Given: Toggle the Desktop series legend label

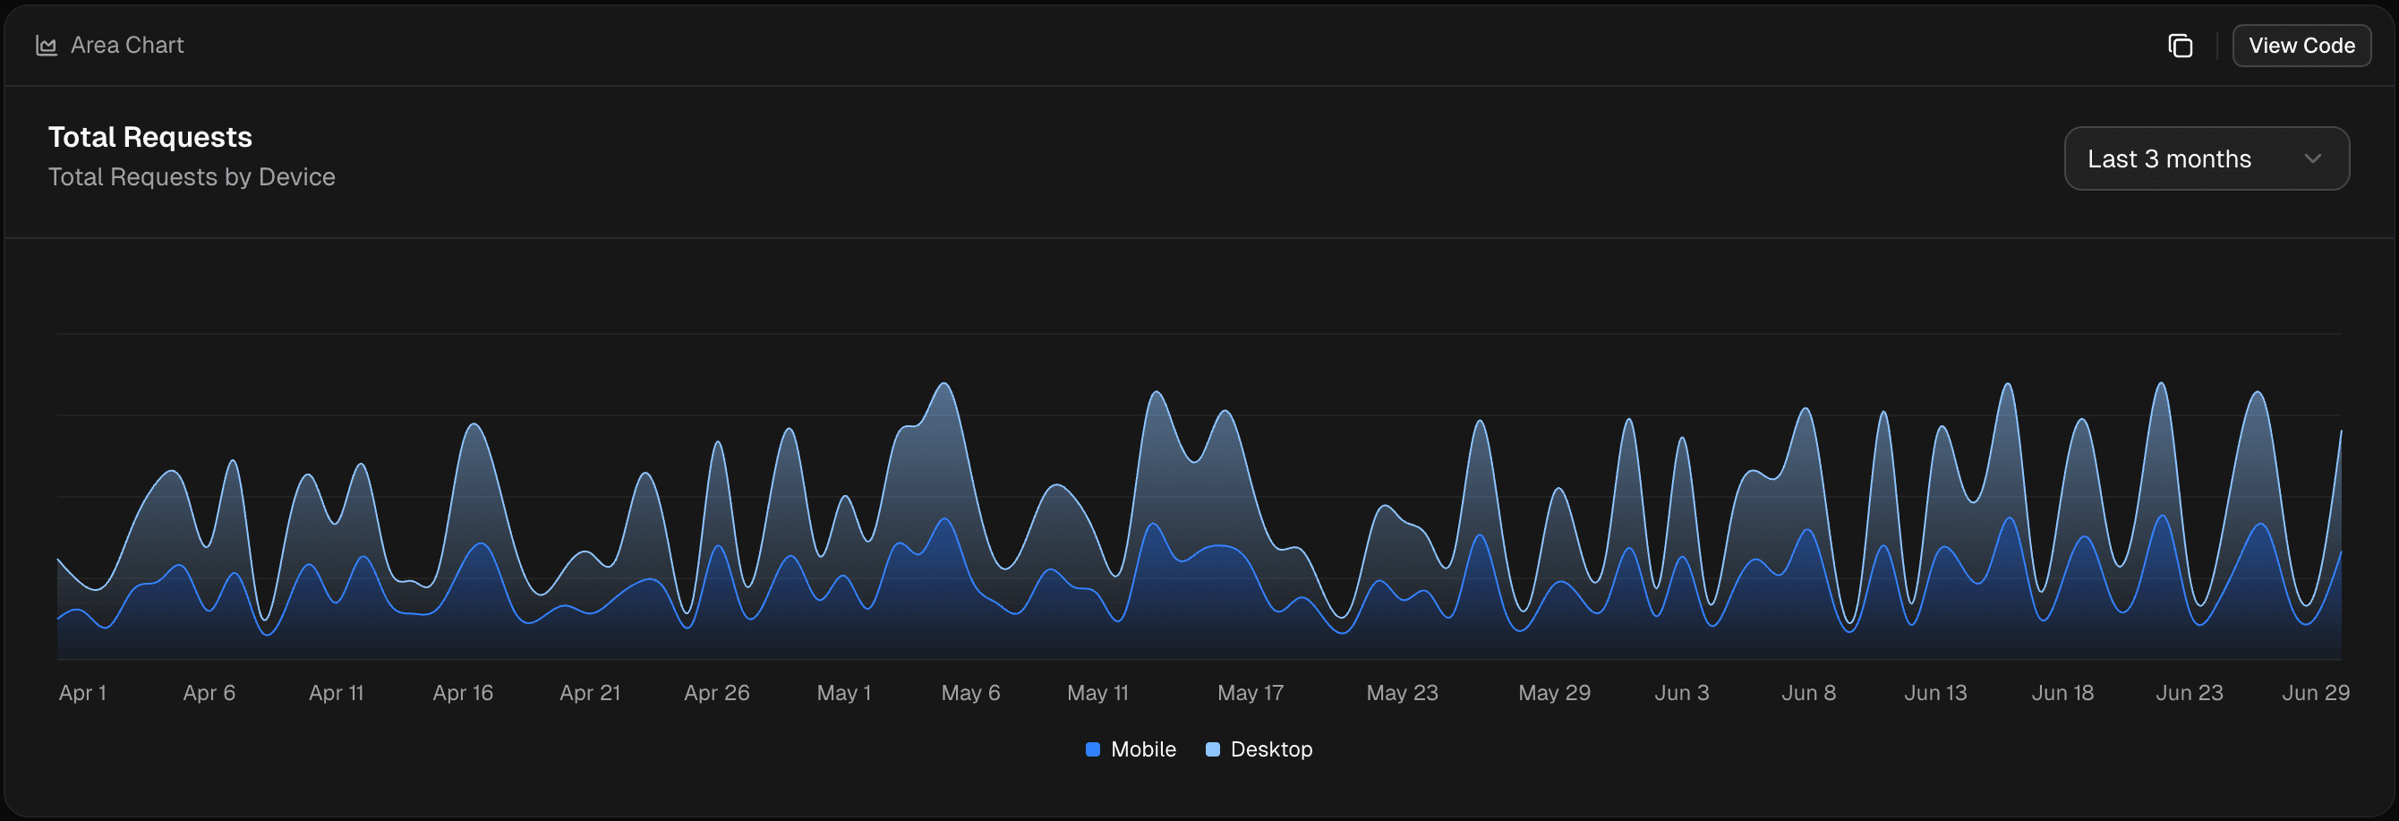Looking at the screenshot, I should point(1271,749).
